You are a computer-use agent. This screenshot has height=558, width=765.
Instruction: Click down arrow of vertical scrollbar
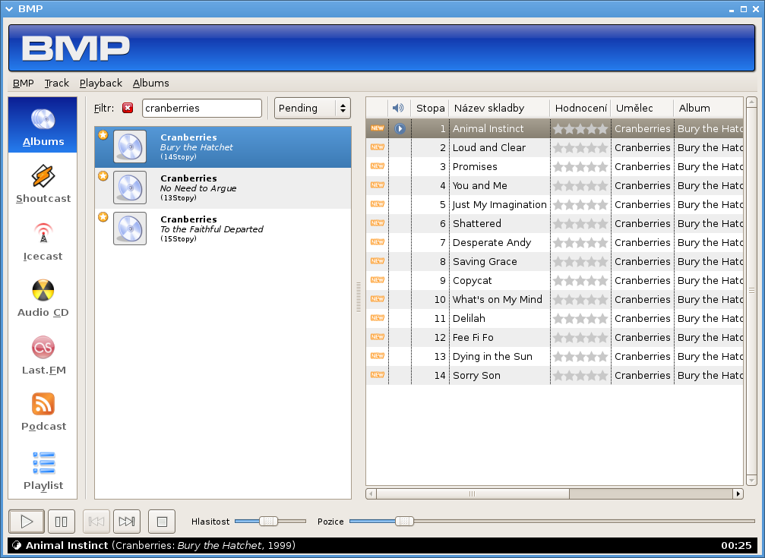pyautogui.click(x=751, y=481)
